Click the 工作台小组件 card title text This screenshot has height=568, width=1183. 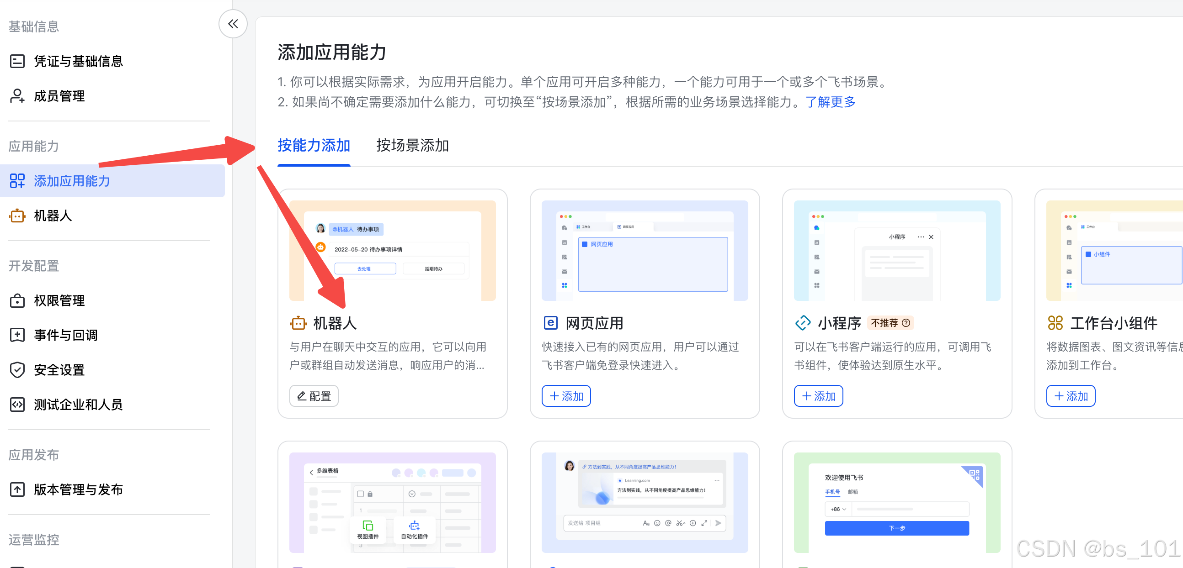coord(1114,323)
